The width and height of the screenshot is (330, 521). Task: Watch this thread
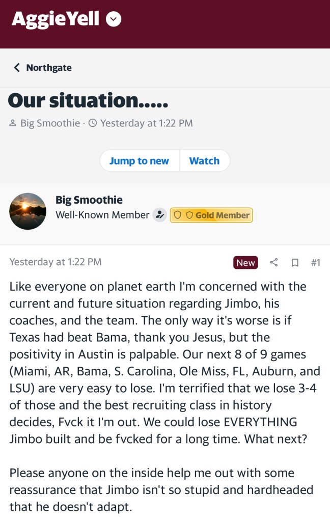tap(204, 161)
